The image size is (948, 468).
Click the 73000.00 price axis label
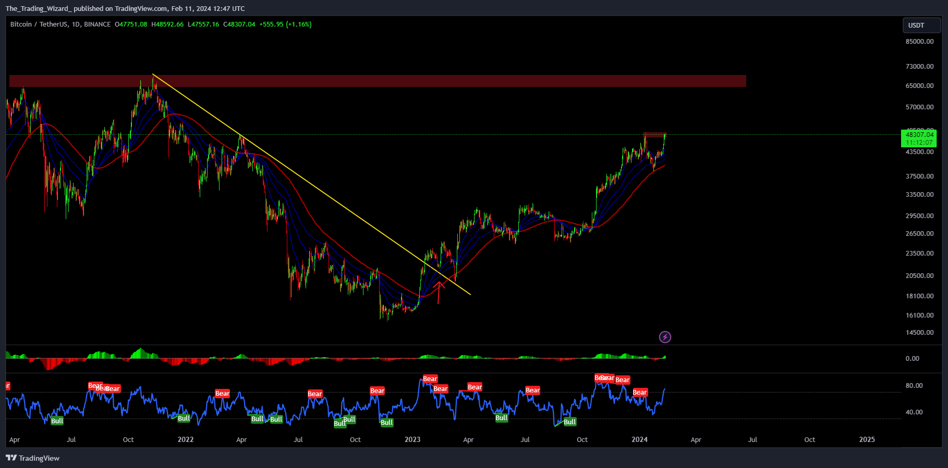(x=919, y=67)
